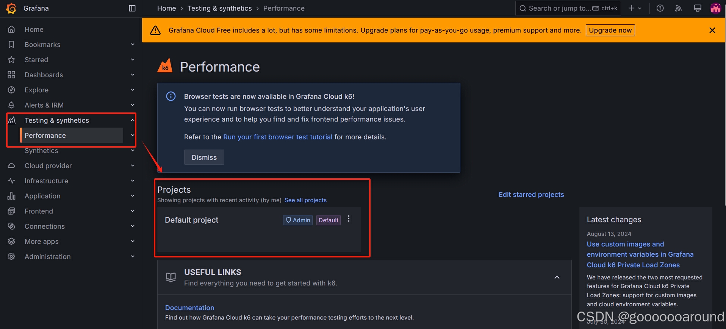
Task: Click the Bookmarks icon in sidebar
Action: click(11, 44)
